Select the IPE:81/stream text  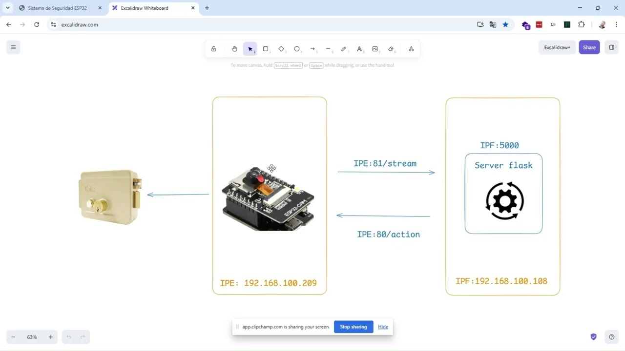point(385,163)
